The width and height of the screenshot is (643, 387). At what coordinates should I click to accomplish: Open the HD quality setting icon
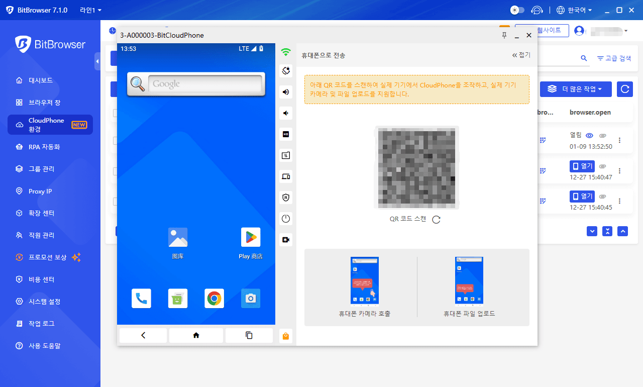286,134
